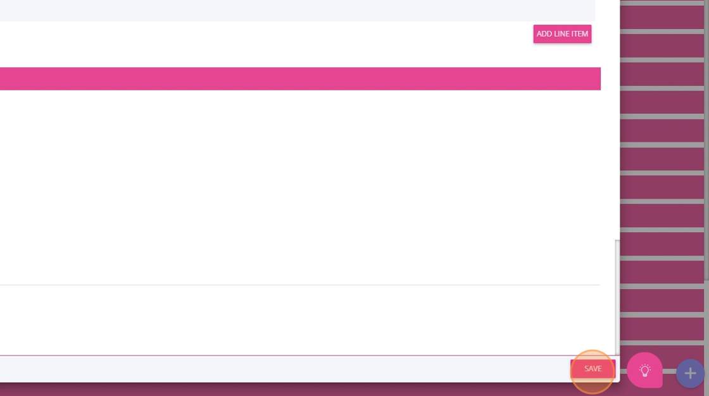The width and height of the screenshot is (709, 396).
Task: Click the dimmed row directly above the lightbulb icon
Action: [x=662, y=329]
